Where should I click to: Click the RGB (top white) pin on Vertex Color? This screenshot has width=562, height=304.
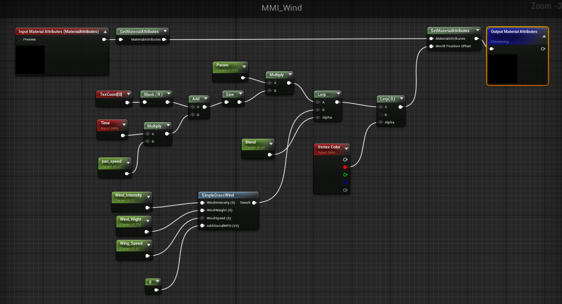pyautogui.click(x=345, y=160)
